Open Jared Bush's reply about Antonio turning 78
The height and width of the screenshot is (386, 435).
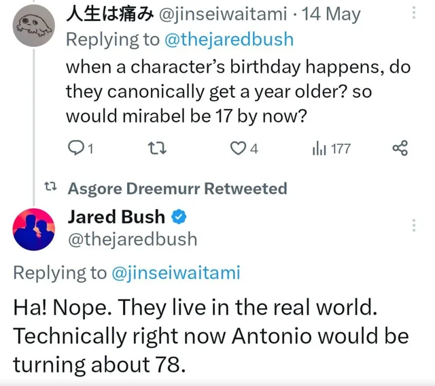click(x=211, y=335)
